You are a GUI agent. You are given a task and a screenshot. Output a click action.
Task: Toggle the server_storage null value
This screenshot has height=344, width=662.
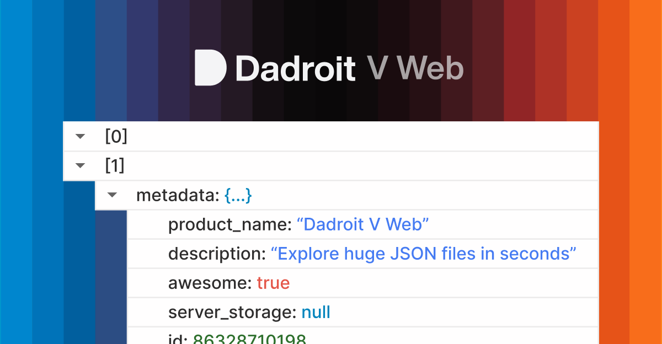(316, 311)
